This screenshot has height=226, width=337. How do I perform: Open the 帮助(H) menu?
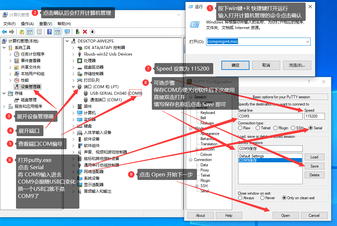64,24
